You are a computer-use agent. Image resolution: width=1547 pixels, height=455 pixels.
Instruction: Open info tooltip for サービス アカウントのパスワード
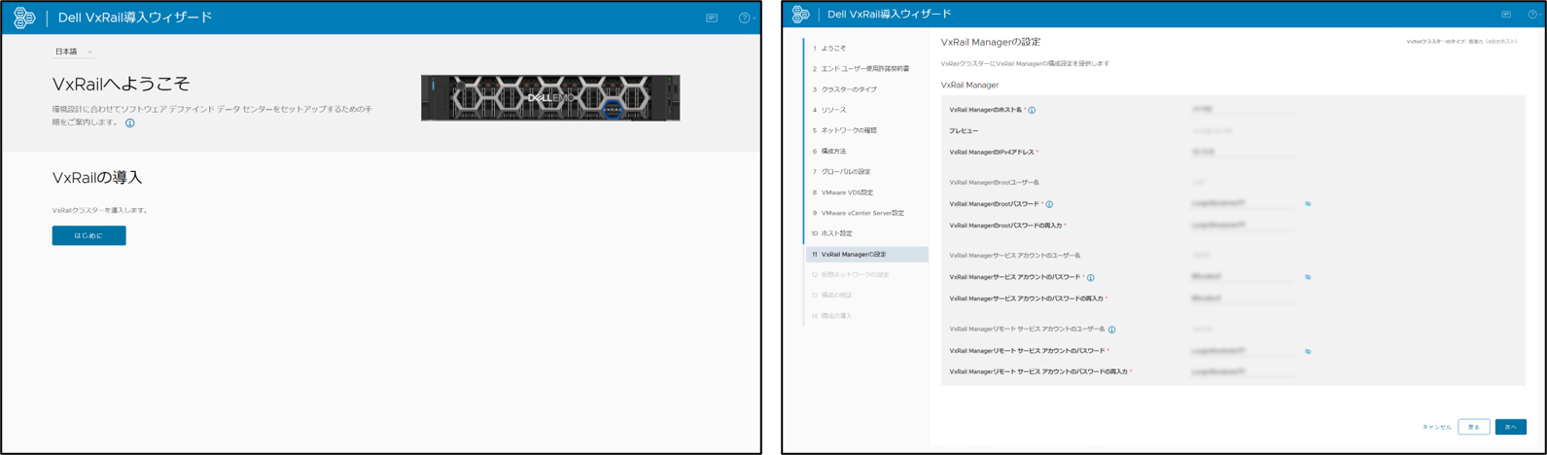click(1091, 277)
